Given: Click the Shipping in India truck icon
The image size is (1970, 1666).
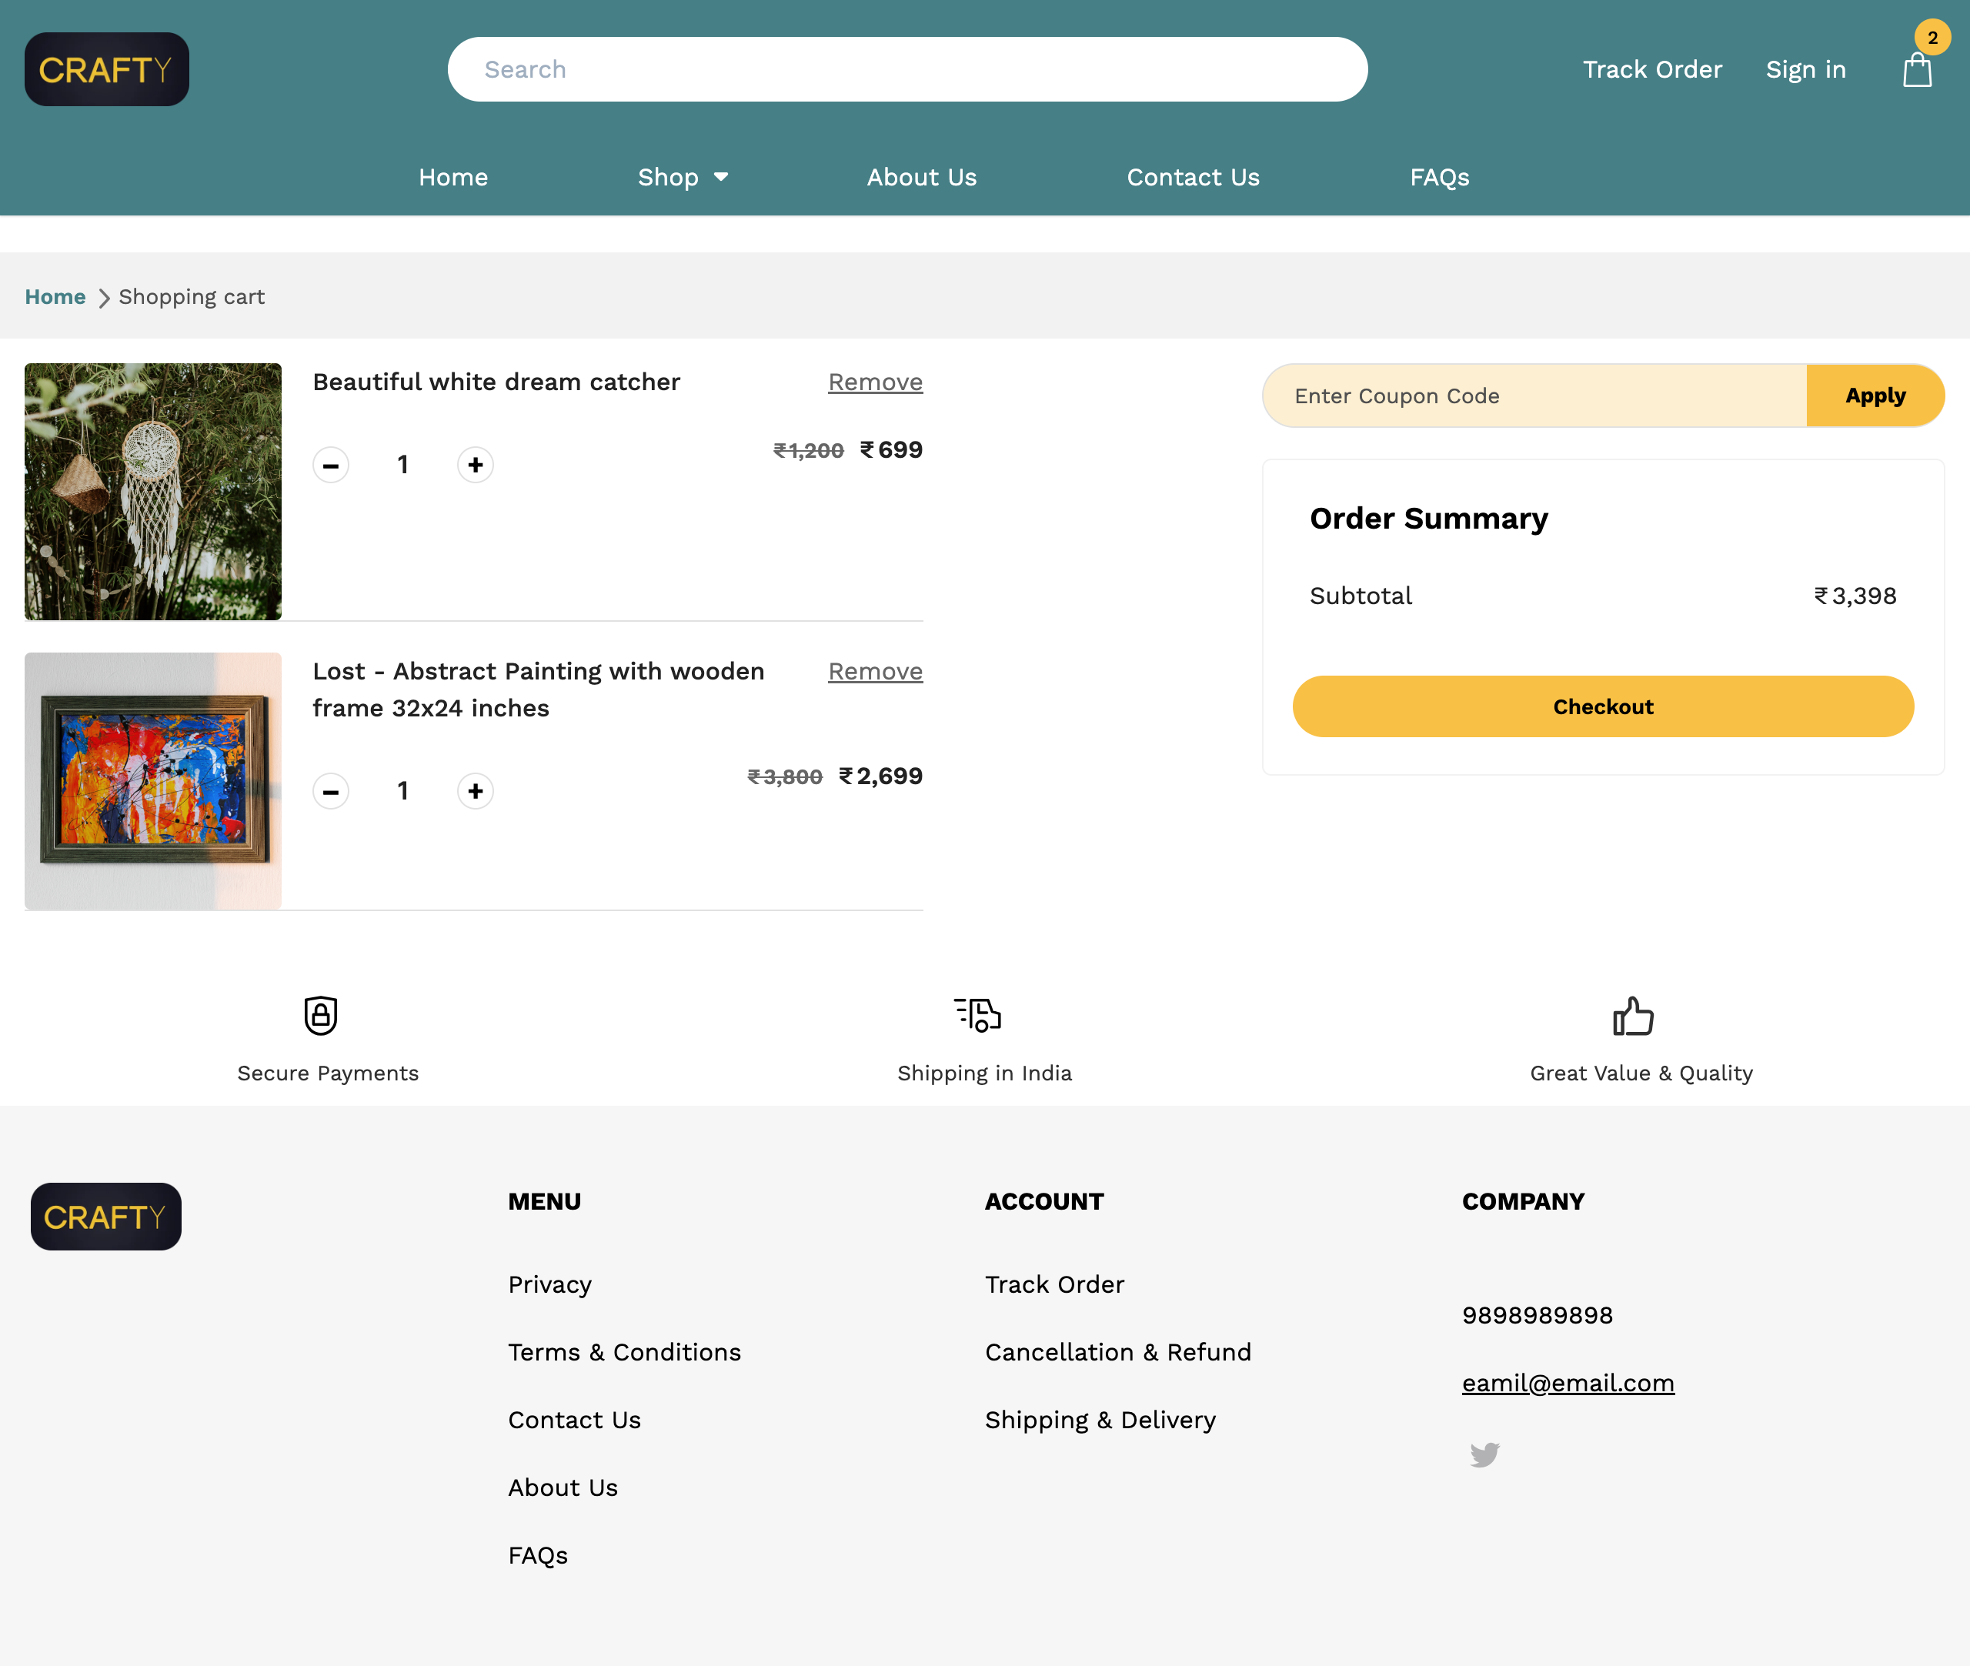Looking at the screenshot, I should pyautogui.click(x=977, y=1015).
